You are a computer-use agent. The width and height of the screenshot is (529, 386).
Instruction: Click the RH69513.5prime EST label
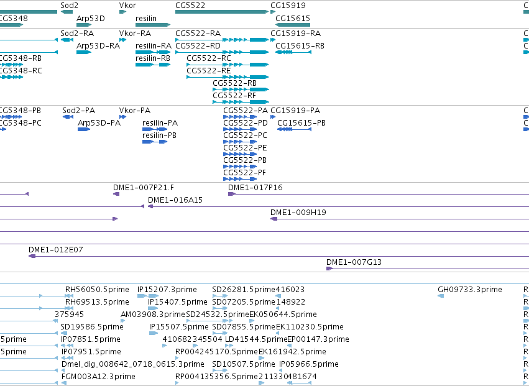(x=97, y=302)
